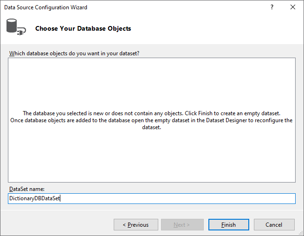This screenshot has height=236, width=304.
Task: Click the "Which database objects" question label
Action: [74, 53]
